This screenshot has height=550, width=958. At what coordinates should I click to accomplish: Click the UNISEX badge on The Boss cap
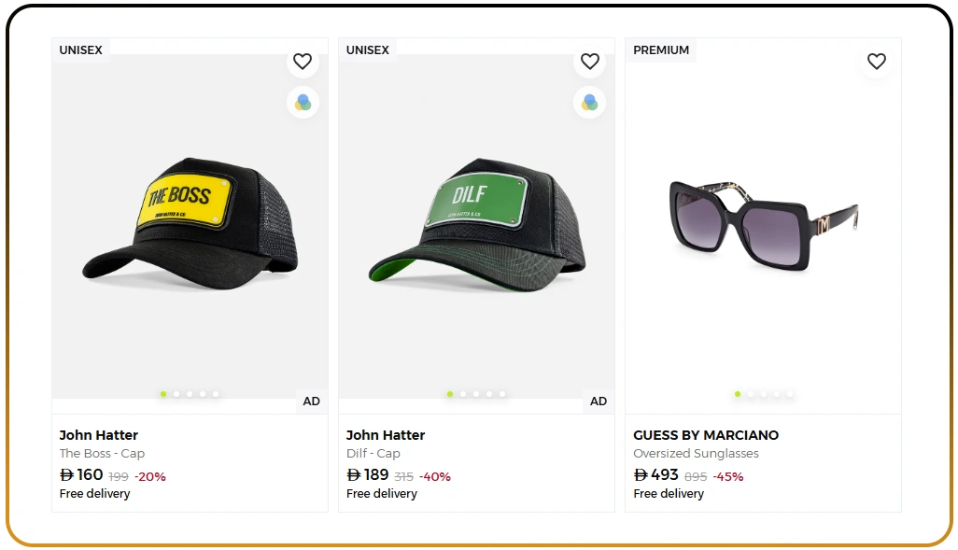click(81, 49)
